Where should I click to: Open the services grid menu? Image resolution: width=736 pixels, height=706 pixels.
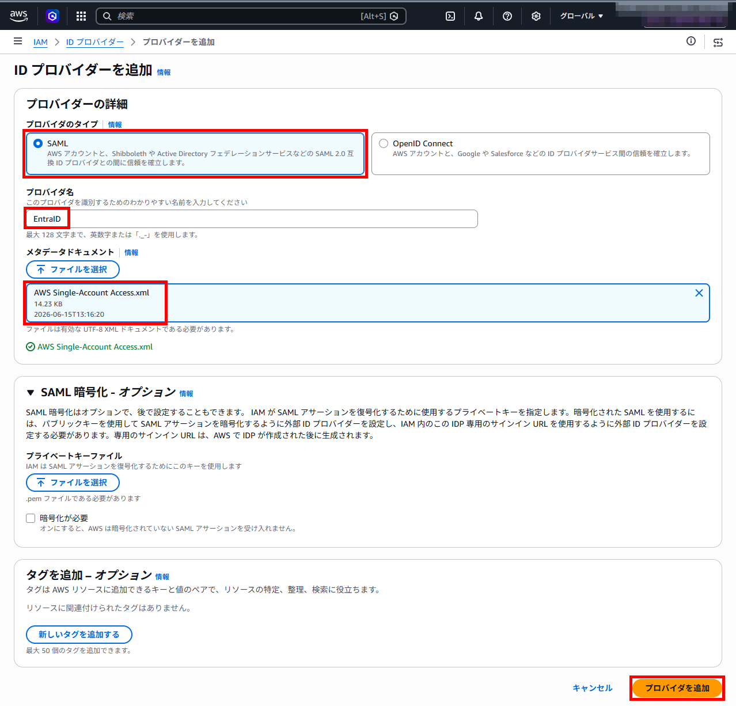(x=81, y=16)
